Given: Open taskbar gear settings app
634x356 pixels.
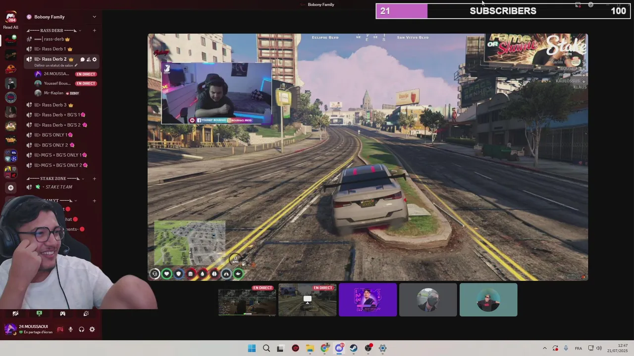Looking at the screenshot, I should click(382, 348).
